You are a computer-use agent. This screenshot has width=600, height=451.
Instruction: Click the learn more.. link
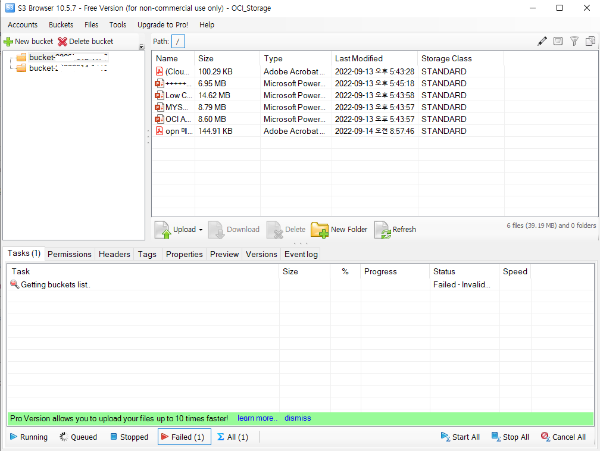257,418
